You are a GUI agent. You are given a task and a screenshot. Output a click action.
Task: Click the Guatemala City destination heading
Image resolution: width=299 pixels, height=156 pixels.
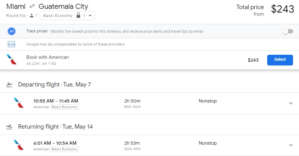click(63, 7)
